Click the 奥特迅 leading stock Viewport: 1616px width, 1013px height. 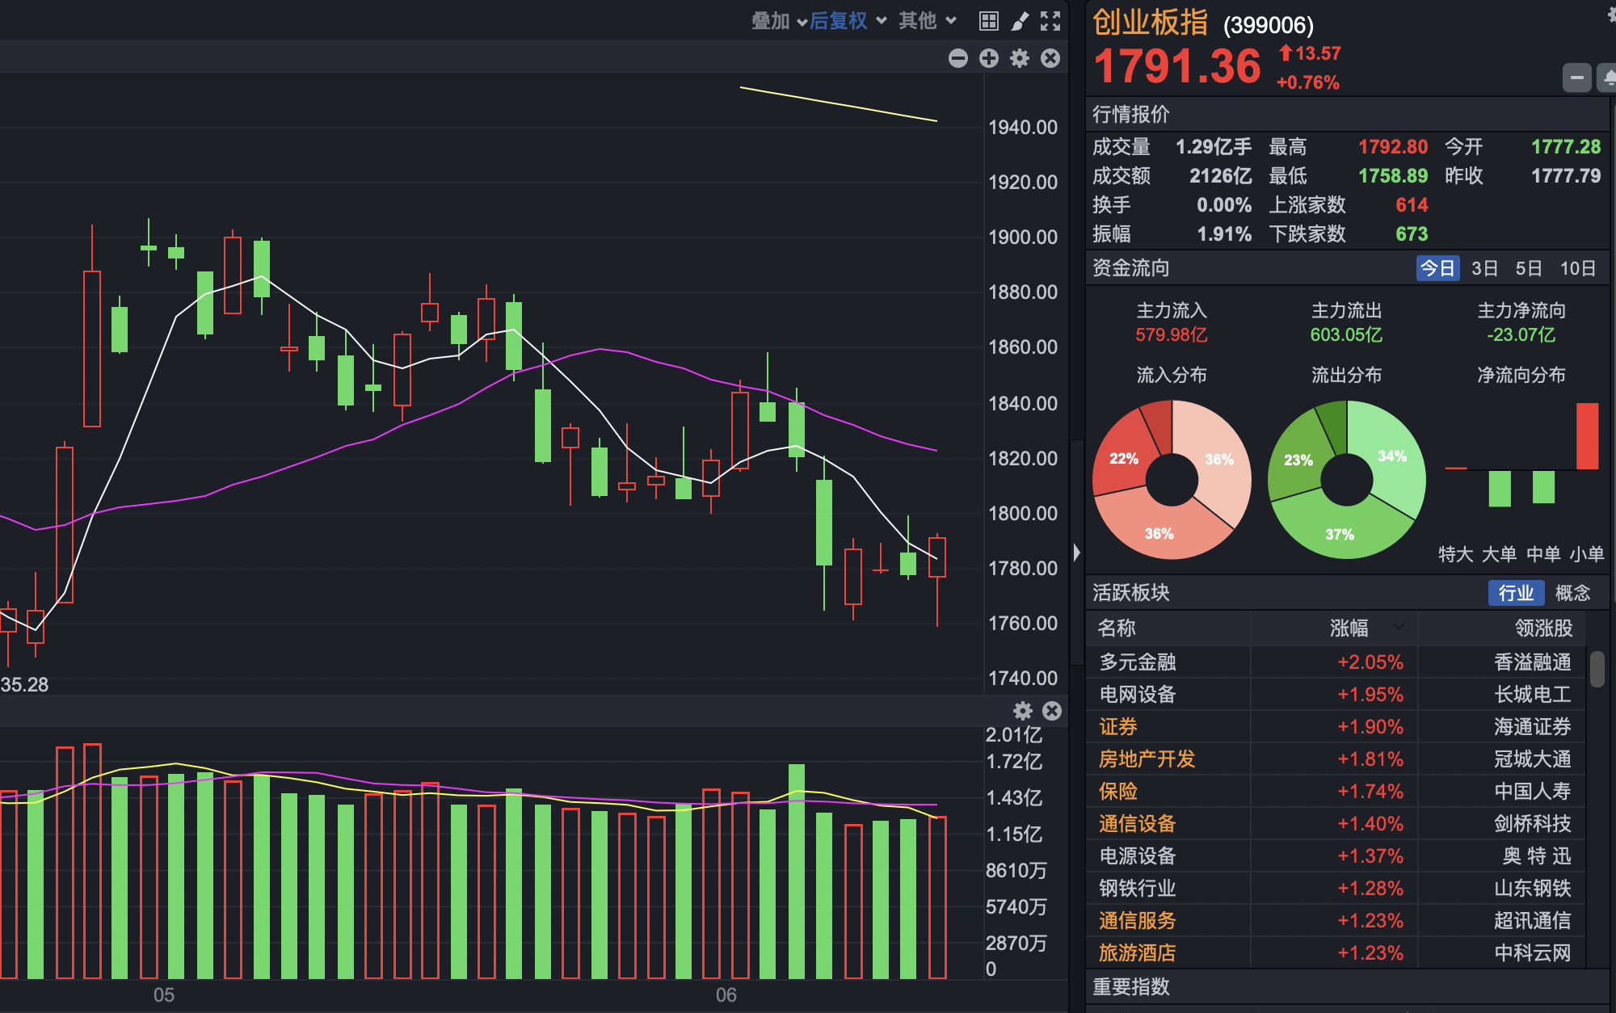pos(1537,856)
